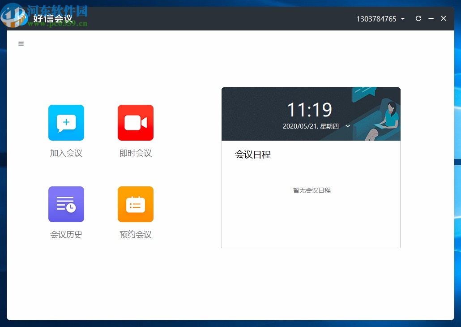Image resolution: width=461 pixels, height=327 pixels.
Task: Refresh the app with the reload icon
Action: coord(418,18)
